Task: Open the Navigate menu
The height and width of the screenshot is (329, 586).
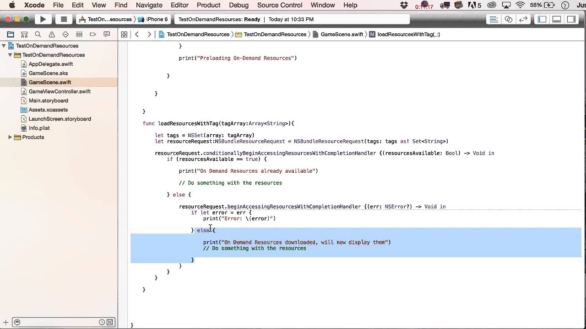Action: (149, 5)
